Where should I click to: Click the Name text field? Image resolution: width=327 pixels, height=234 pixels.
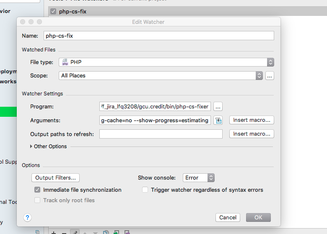click(158, 36)
